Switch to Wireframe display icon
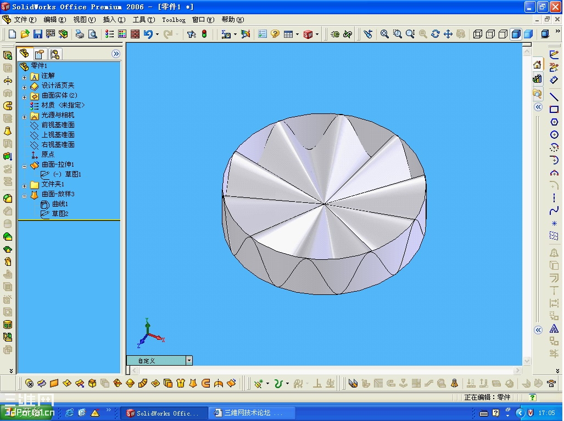The width and height of the screenshot is (564, 421). coord(477,34)
